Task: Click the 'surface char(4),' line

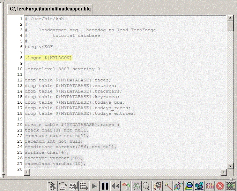Action: point(47,153)
